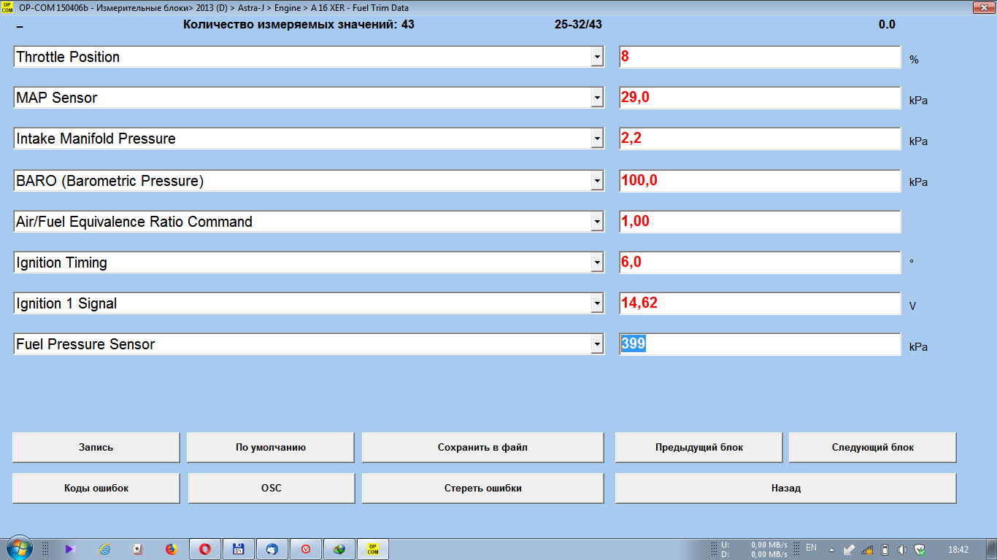Click the Fuel Pressure Sensor value 399
This screenshot has height=560, width=997.
(761, 344)
